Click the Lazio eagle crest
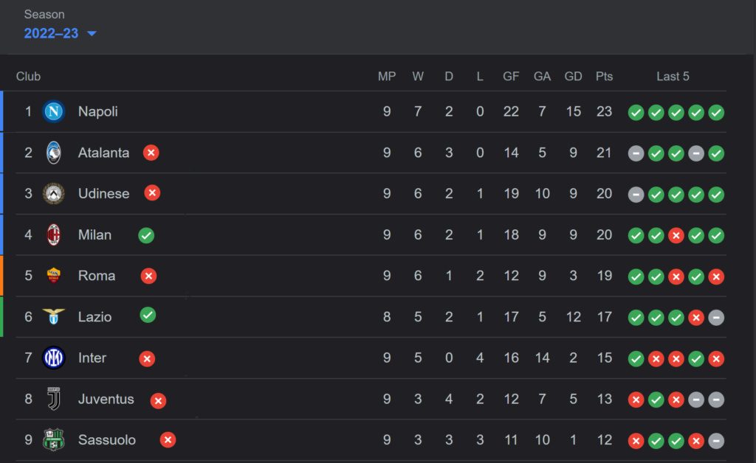Screen dimensions: 756x463 [53, 317]
